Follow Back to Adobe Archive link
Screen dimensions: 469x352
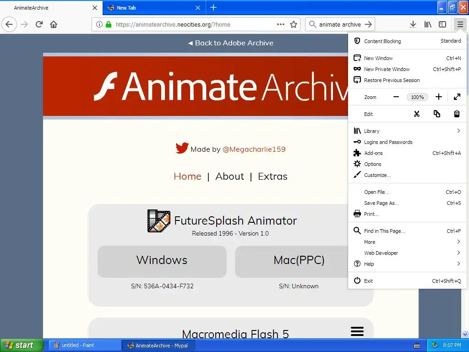click(x=230, y=43)
